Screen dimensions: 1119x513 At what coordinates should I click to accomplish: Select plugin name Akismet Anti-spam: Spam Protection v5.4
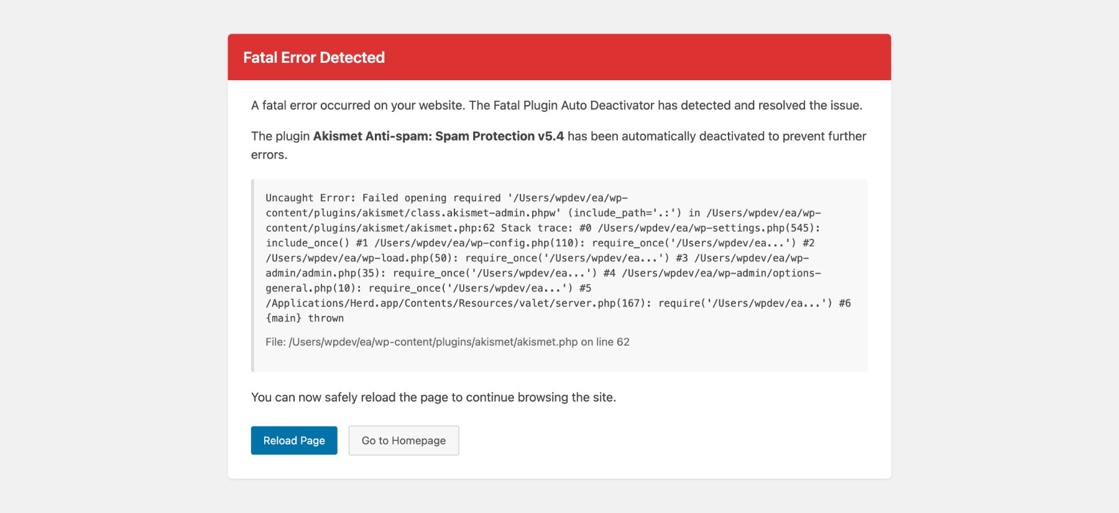click(x=438, y=136)
